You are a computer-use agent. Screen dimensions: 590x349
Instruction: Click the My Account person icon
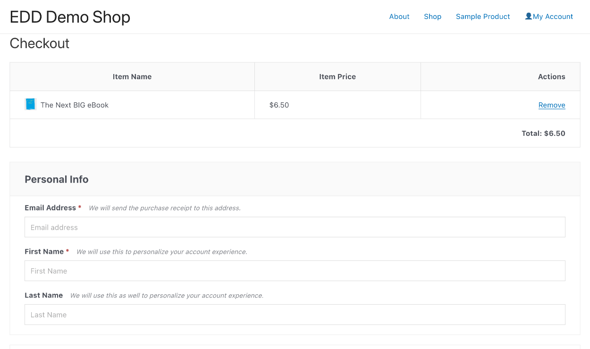tap(528, 16)
